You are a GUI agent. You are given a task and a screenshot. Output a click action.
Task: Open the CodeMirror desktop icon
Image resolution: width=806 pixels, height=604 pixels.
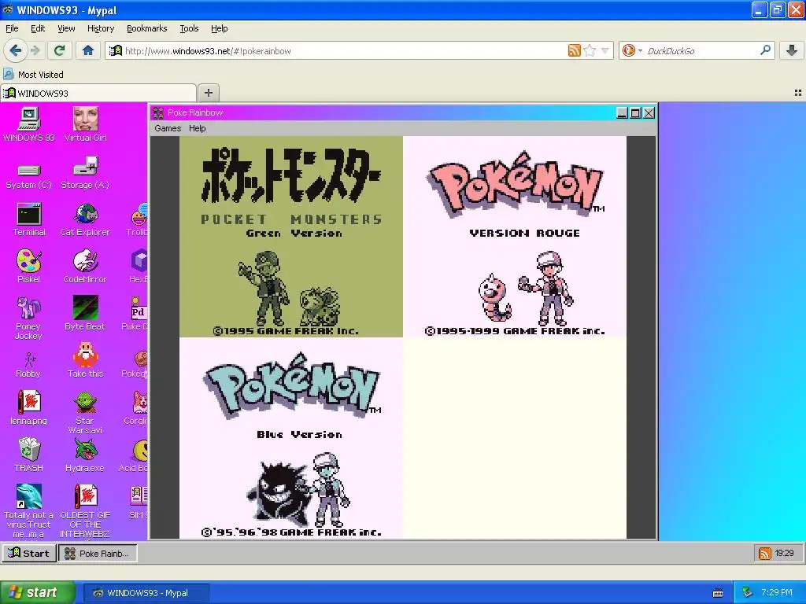[x=85, y=267]
